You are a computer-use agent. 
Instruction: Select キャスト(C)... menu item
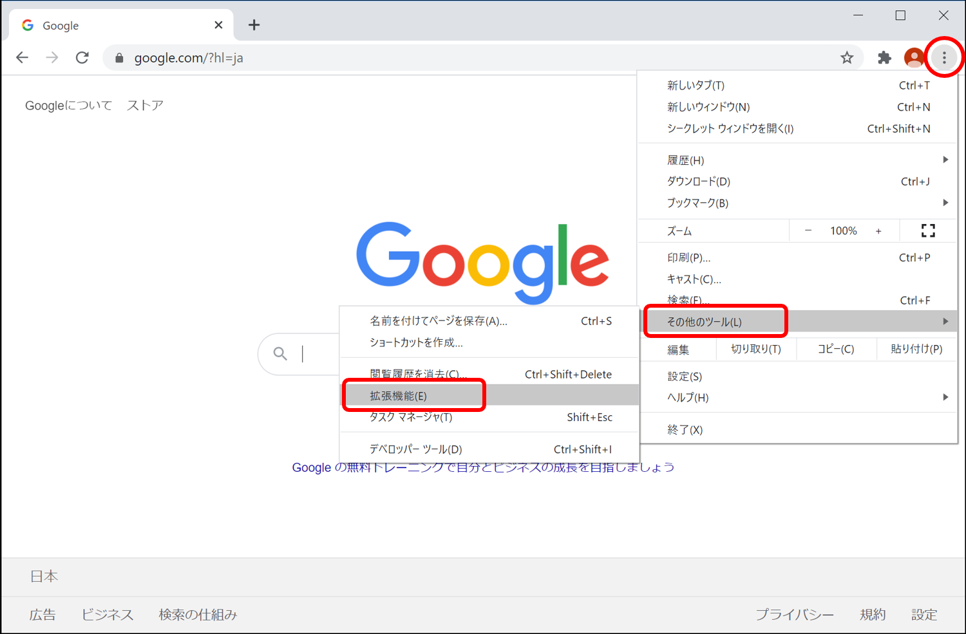pos(799,279)
